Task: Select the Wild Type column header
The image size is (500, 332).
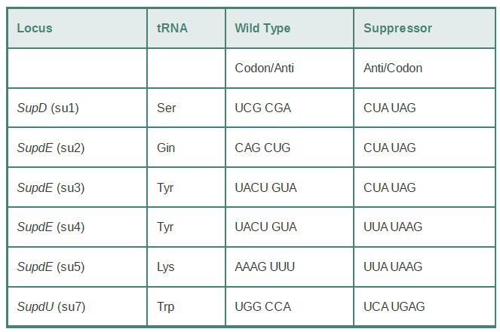Action: coord(290,29)
